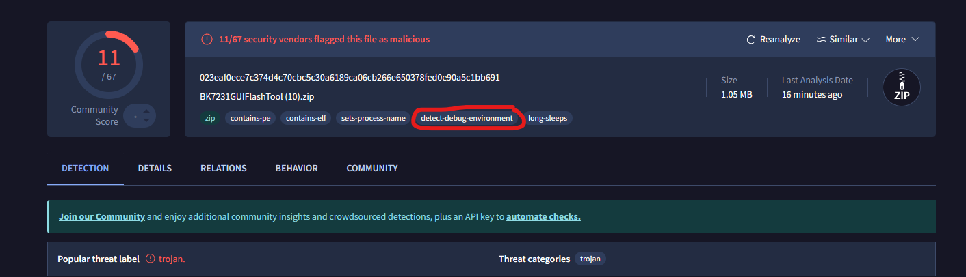Viewport: 966px width, 277px height.
Task: Click the long-sleeps tag
Action: click(547, 119)
